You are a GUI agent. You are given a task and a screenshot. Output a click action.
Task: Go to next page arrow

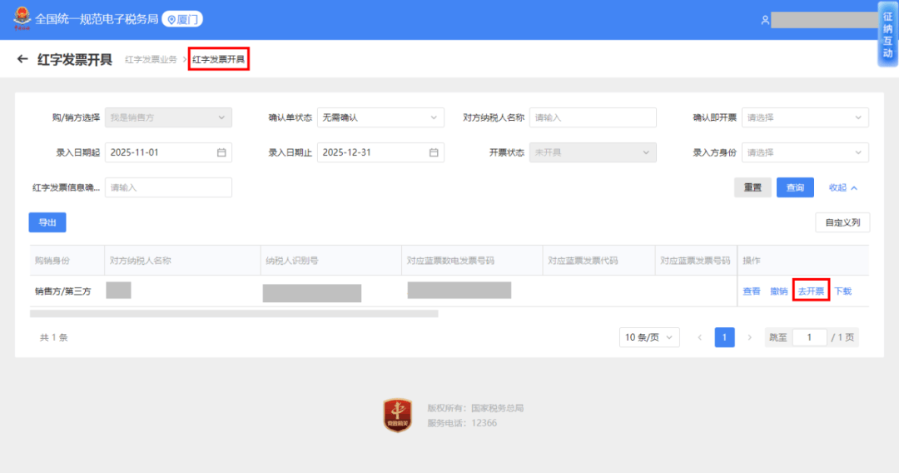[x=749, y=337]
